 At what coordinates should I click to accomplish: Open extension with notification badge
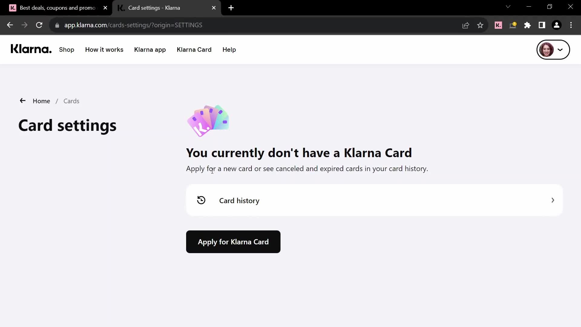(x=513, y=25)
